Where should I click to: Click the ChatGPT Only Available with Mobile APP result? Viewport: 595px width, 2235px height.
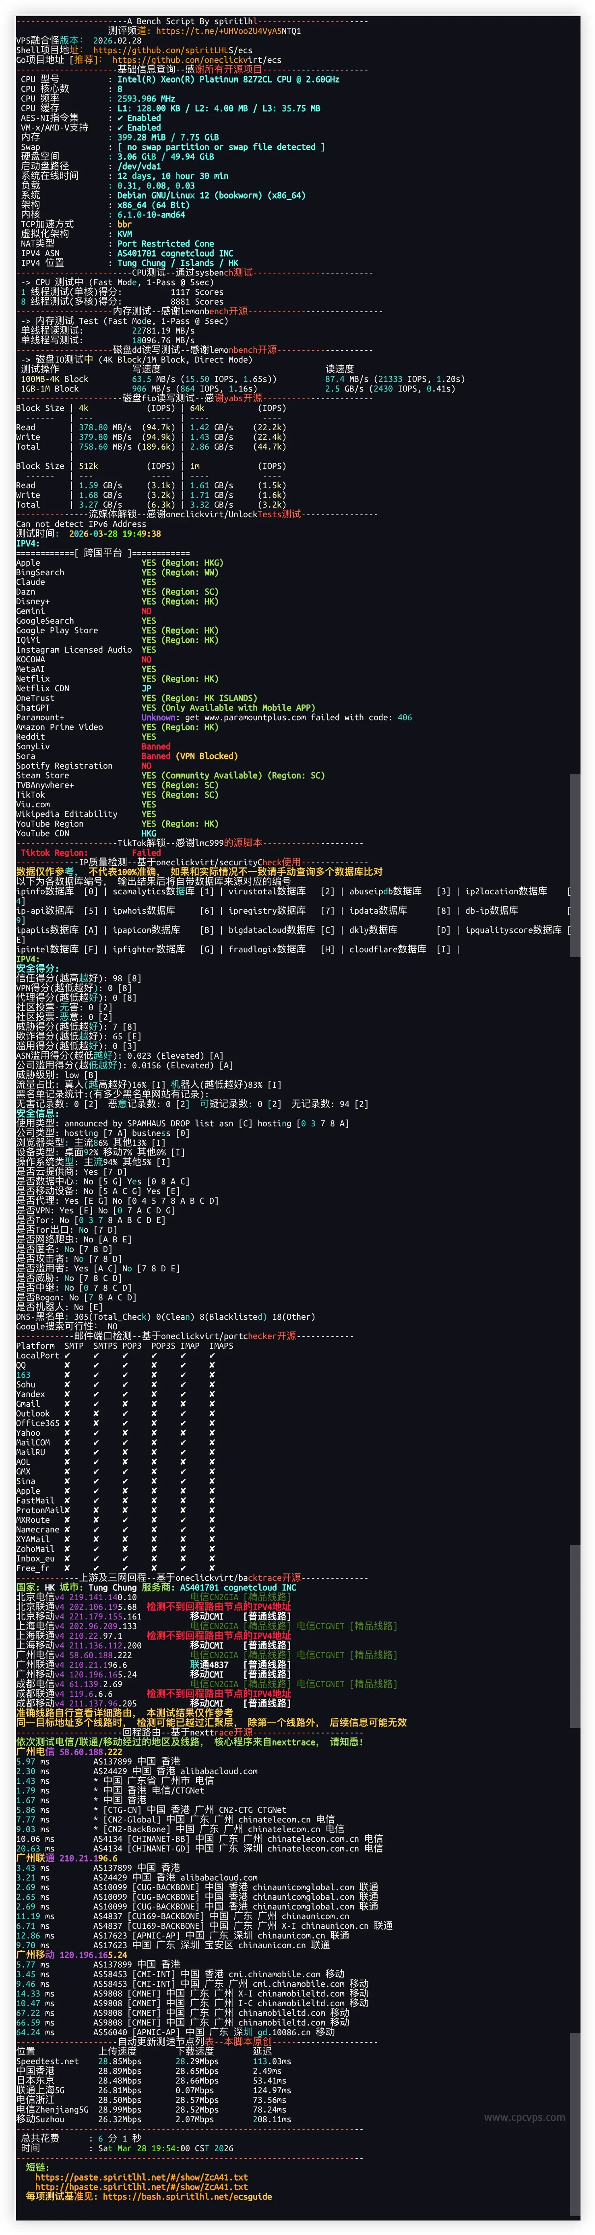pyautogui.click(x=228, y=707)
